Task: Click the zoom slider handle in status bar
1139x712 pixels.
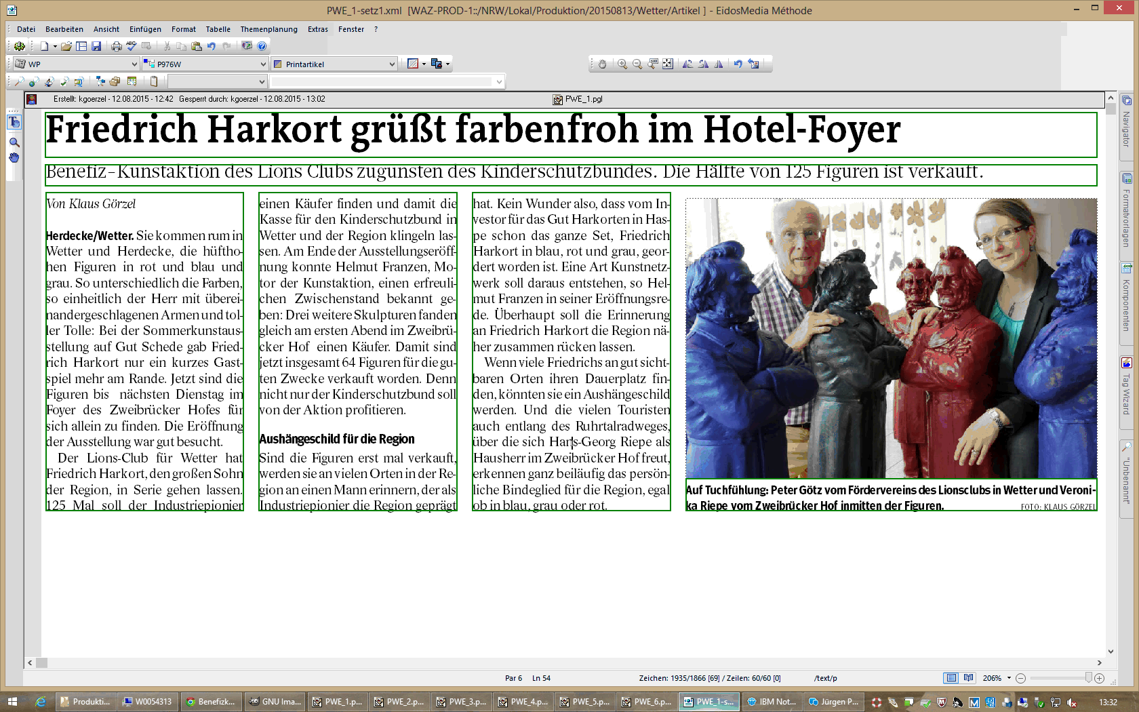Action: click(1088, 678)
